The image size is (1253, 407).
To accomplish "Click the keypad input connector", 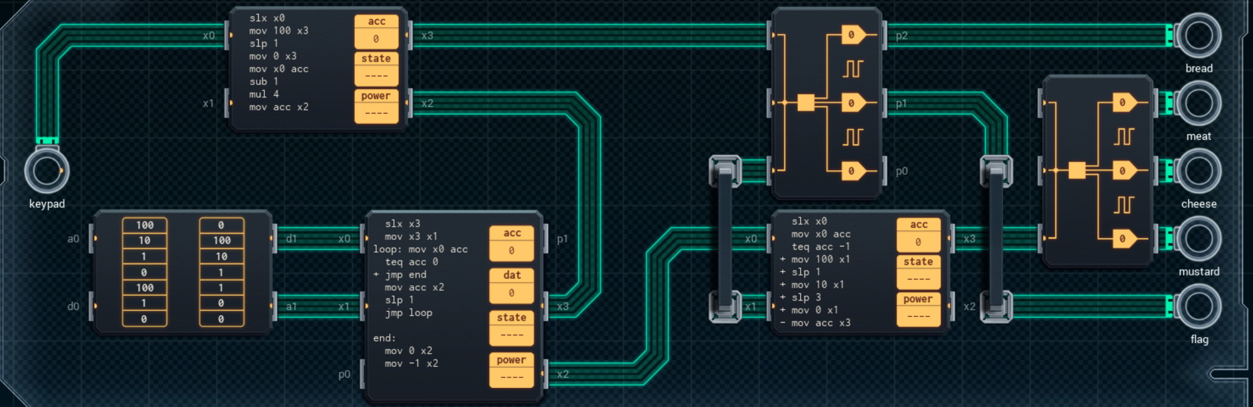I will [x=46, y=171].
